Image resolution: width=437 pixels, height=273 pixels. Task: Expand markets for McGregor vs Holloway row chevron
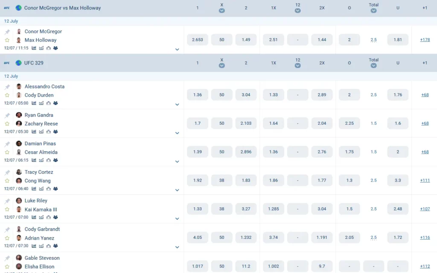(x=177, y=50)
